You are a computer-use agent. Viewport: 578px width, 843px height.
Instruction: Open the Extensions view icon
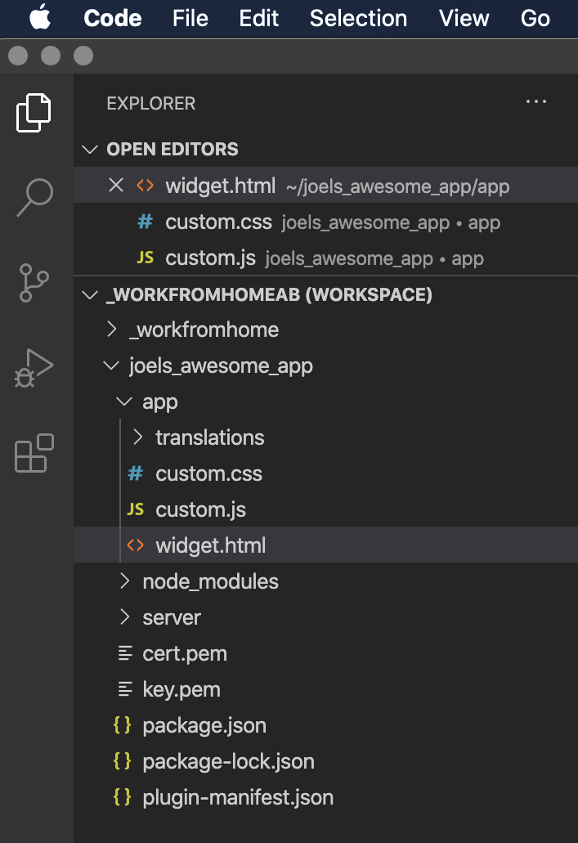click(x=34, y=453)
